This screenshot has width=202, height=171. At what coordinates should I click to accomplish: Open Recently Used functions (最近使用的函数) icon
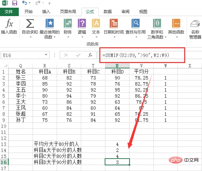[50, 23]
